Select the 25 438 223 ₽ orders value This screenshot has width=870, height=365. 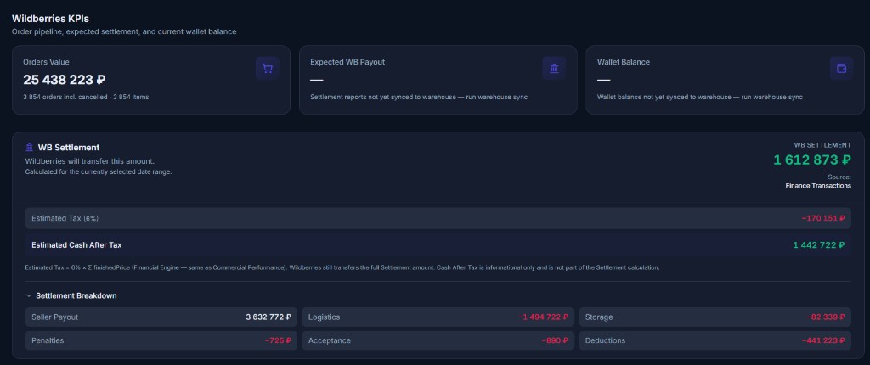65,80
